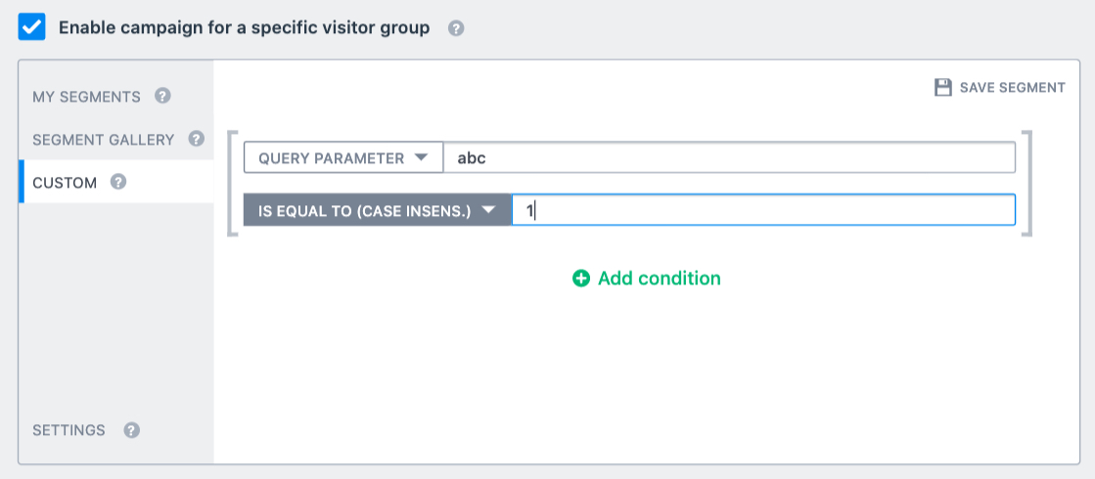The width and height of the screenshot is (1095, 479).
Task: Click the green plus icon
Action: click(x=581, y=279)
